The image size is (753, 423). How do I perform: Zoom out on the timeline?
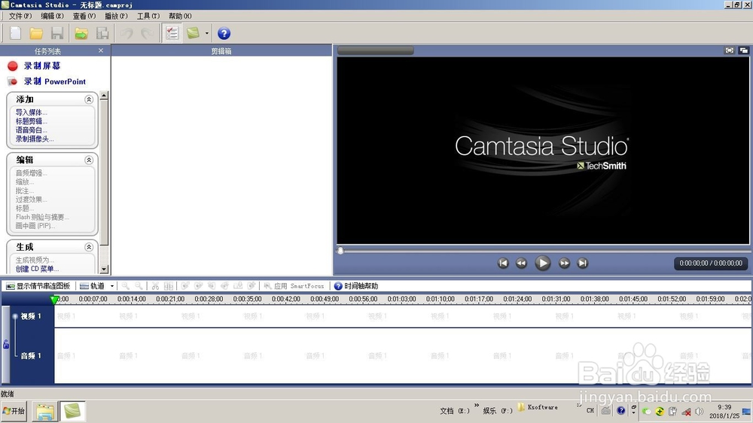(139, 286)
